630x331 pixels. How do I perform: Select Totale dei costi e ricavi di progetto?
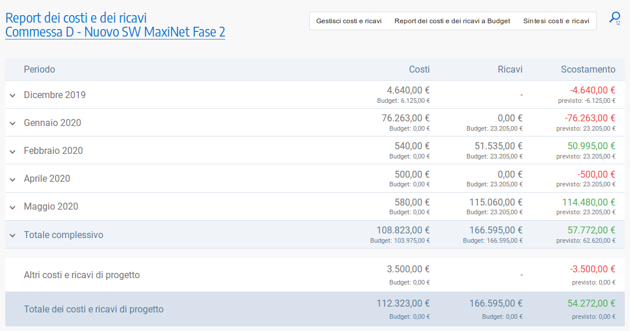point(93,309)
